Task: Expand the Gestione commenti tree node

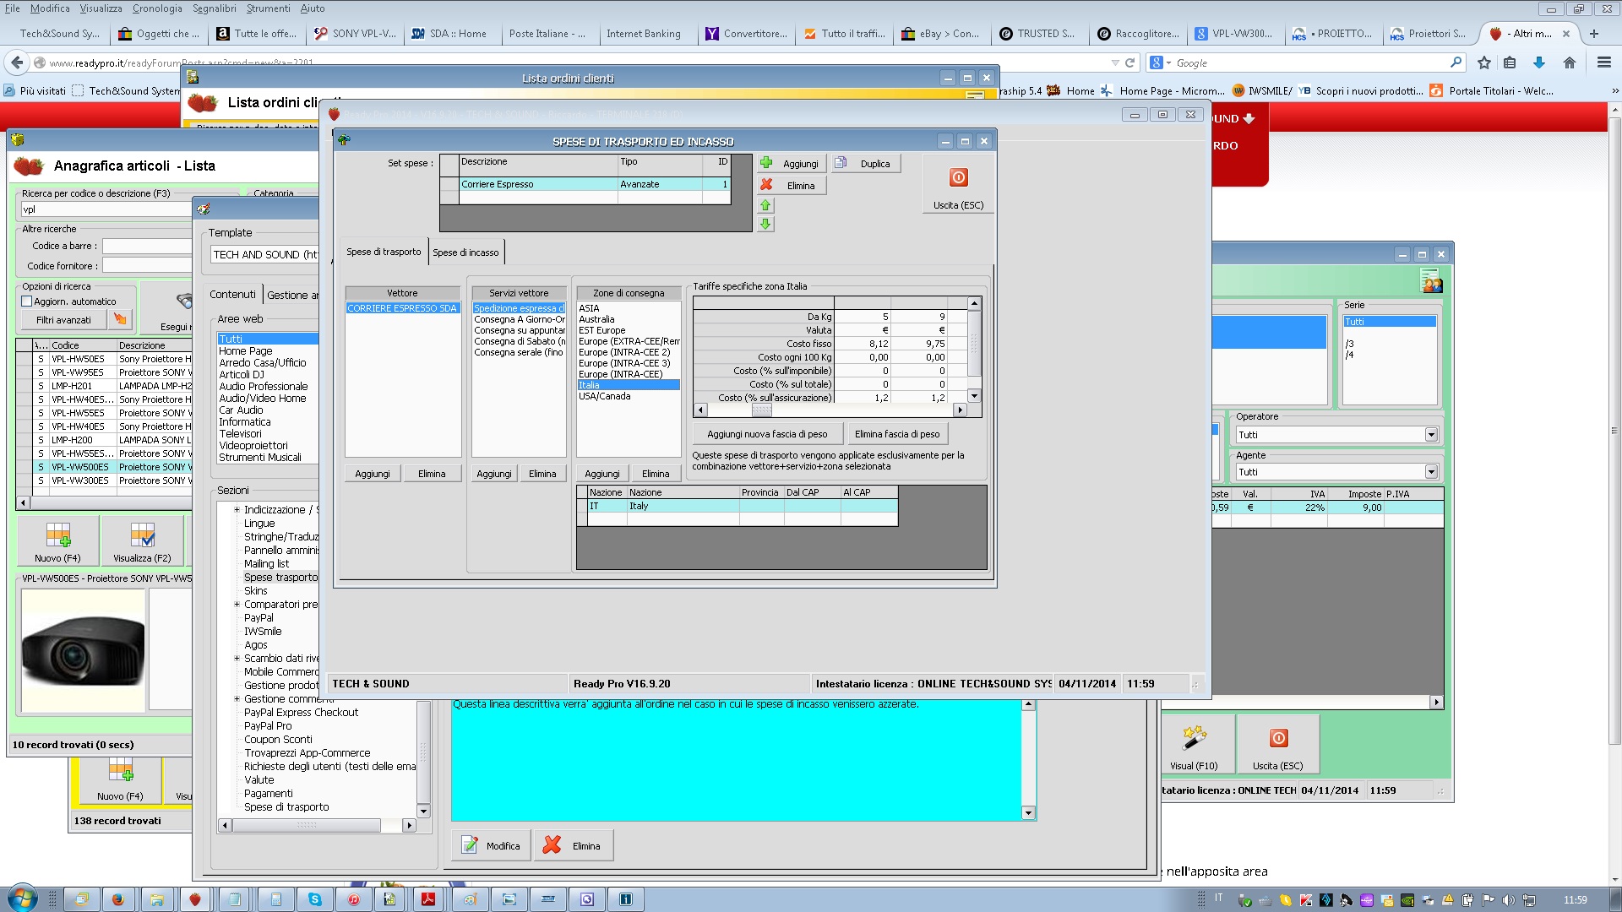Action: pos(237,699)
